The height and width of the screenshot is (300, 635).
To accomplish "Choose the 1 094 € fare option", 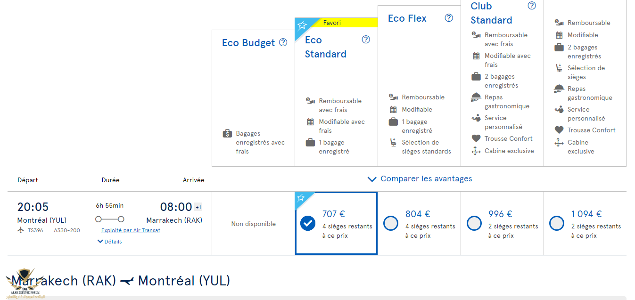I will 557,223.
